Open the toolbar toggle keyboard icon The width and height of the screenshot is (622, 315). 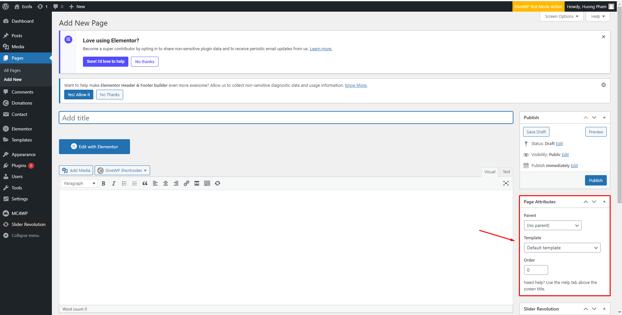coord(207,184)
